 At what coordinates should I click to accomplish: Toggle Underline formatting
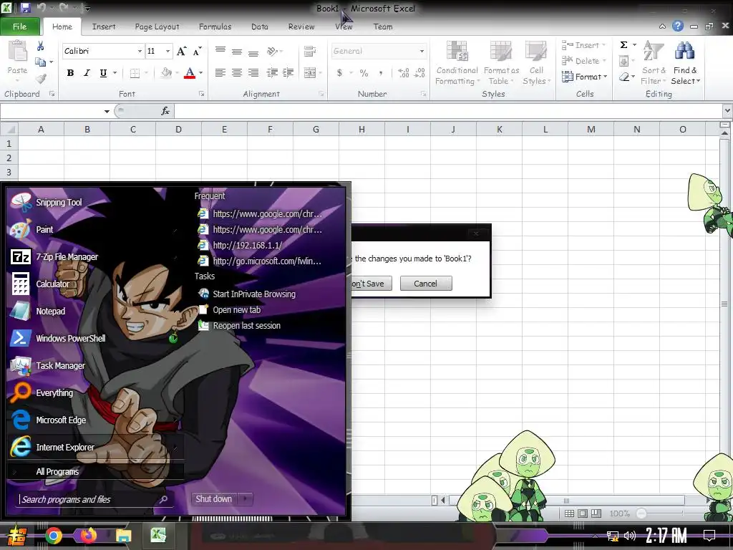coord(103,72)
